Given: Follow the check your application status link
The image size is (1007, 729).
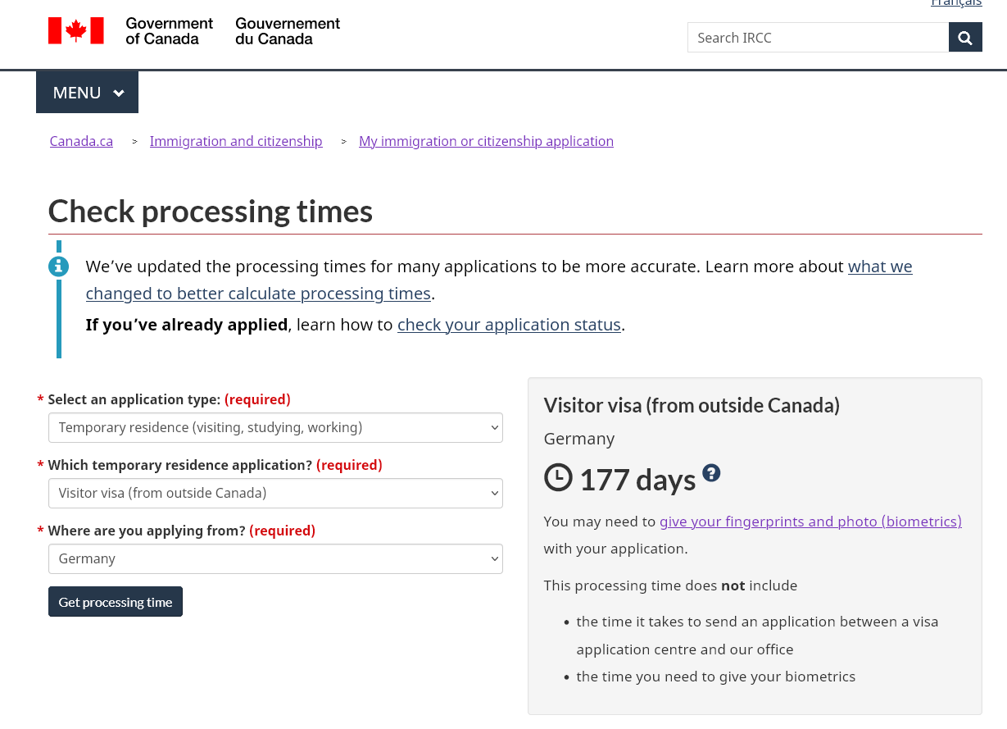Looking at the screenshot, I should pyautogui.click(x=509, y=325).
